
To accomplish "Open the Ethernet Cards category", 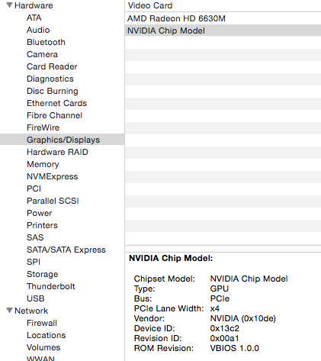I will 56,103.
